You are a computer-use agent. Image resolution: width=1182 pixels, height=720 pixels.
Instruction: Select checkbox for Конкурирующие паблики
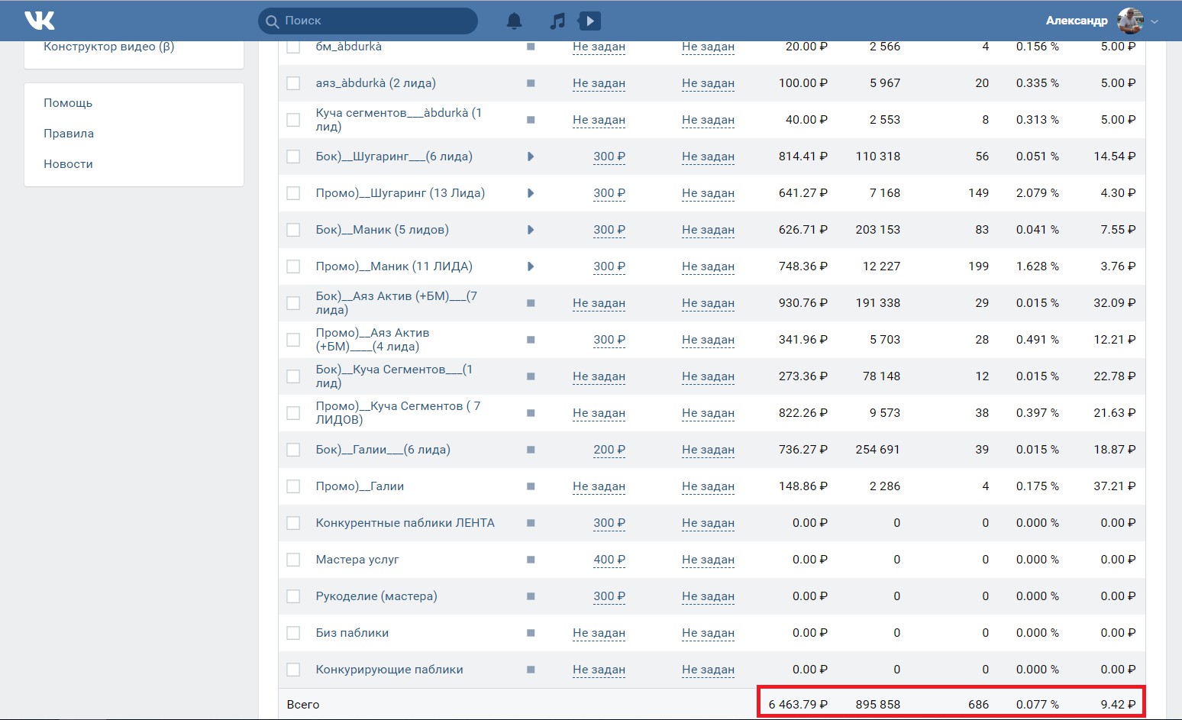pyautogui.click(x=293, y=670)
